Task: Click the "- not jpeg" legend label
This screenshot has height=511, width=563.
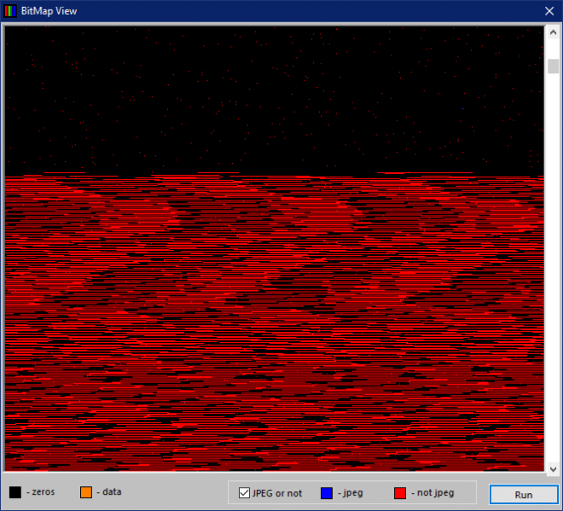Action: coord(432,493)
